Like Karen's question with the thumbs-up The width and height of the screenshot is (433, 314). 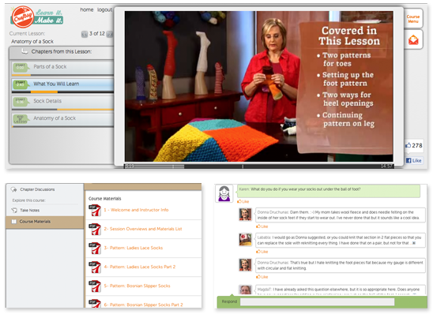tap(243, 201)
